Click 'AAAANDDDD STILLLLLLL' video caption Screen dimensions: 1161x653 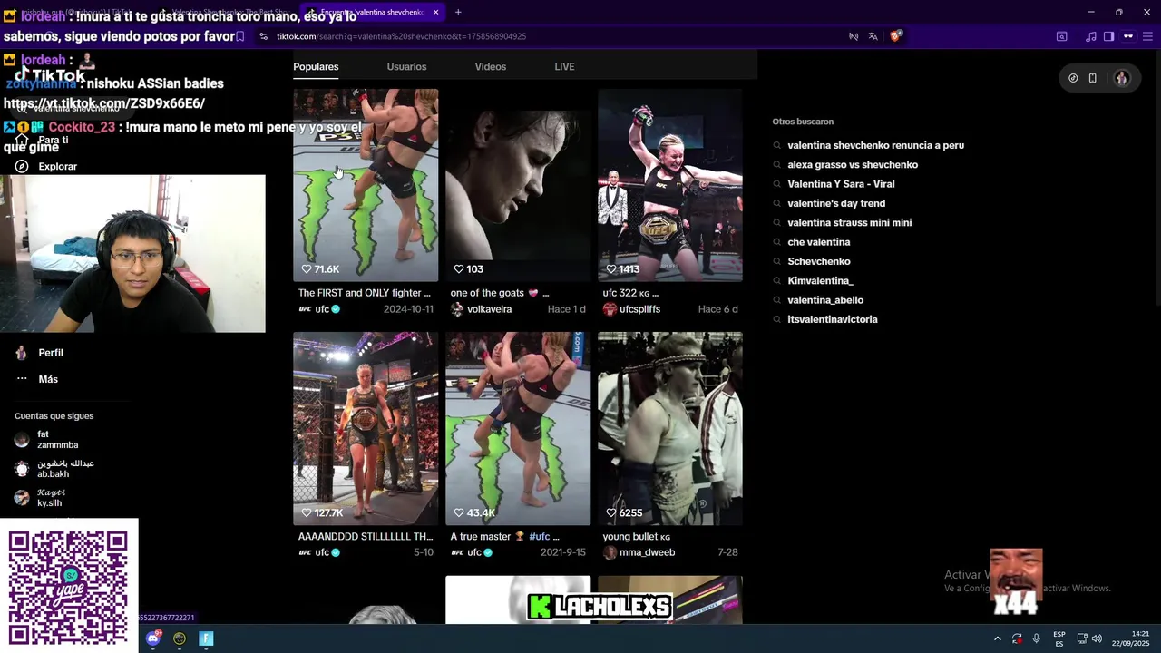[x=366, y=536]
